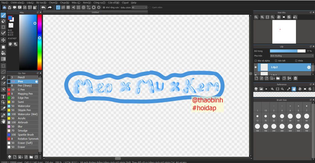Open the Điều chỉnh correction dropdown
Image resolution: width=315 pixels, height=163 pixels.
pos(139,7)
